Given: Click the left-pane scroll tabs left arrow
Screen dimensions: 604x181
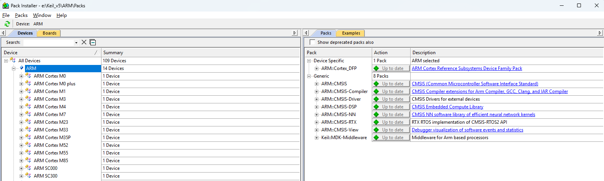Looking at the screenshot, I should (x=3, y=33).
